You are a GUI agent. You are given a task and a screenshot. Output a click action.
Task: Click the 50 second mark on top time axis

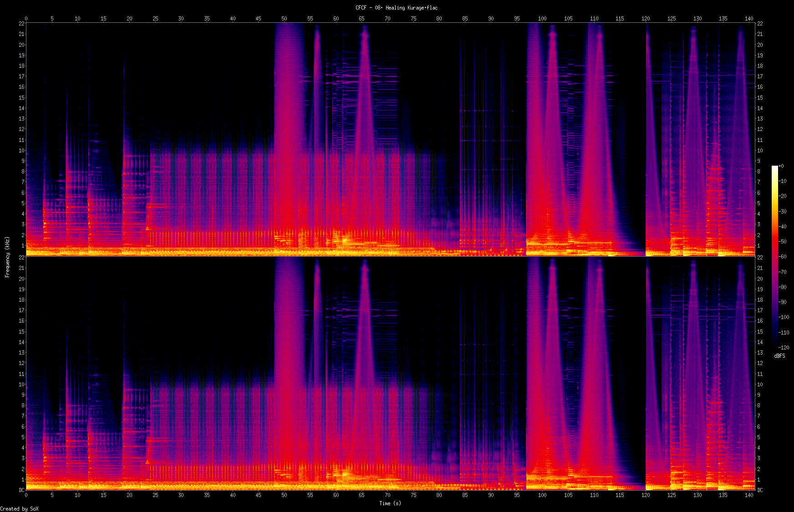[284, 19]
